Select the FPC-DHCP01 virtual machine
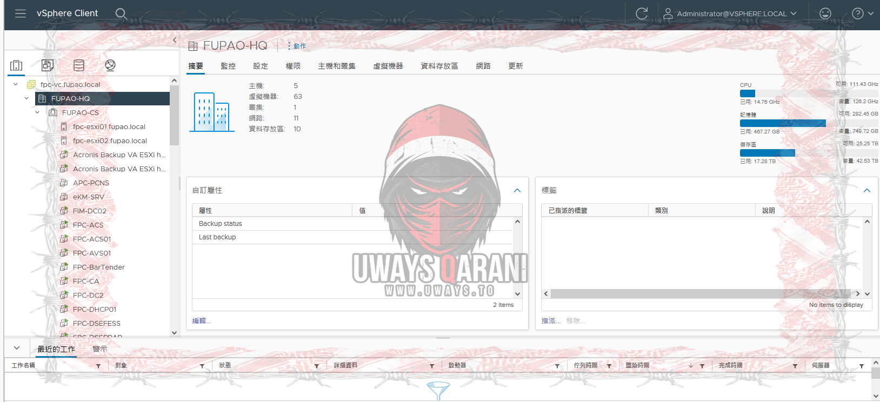880x402 pixels. coord(95,309)
